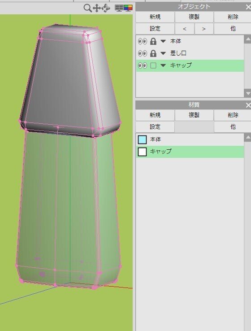Click the white キャップ material swatch

pos(142,152)
